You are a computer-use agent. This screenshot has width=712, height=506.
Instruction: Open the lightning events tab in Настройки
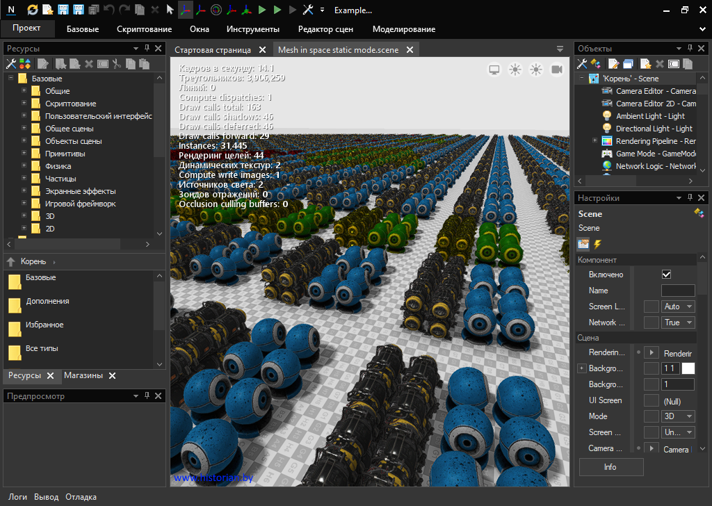(x=597, y=244)
